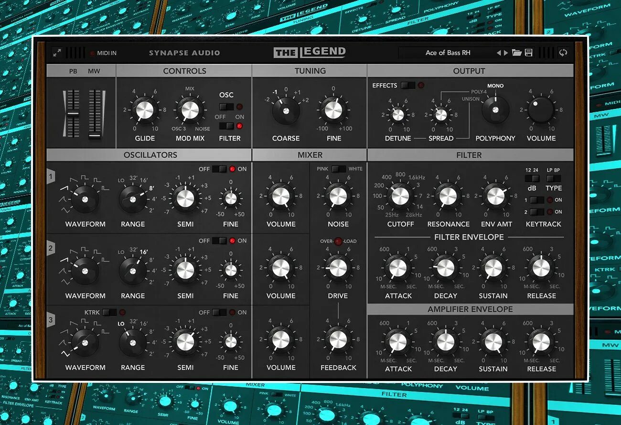
Task: Click the resize arrows icon in top-left
Action: pos(57,52)
